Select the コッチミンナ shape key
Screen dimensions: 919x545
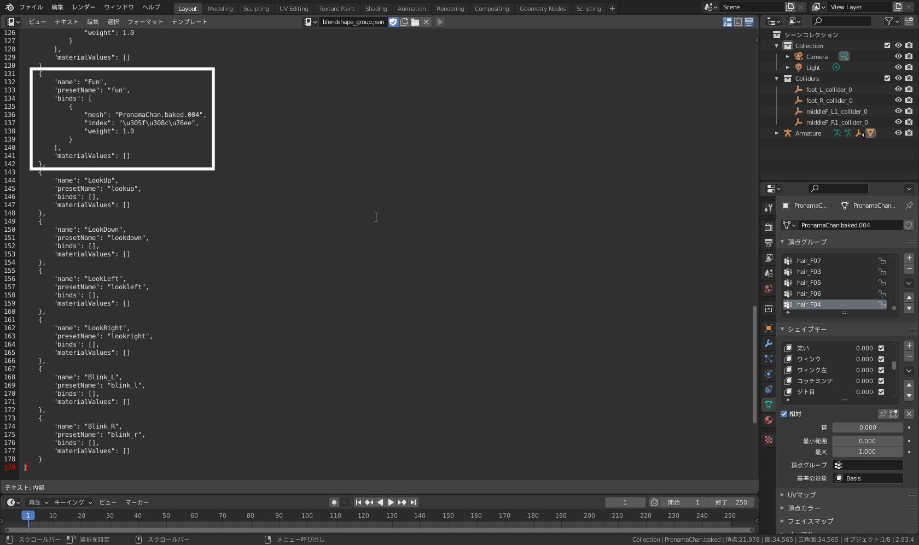[835, 381]
